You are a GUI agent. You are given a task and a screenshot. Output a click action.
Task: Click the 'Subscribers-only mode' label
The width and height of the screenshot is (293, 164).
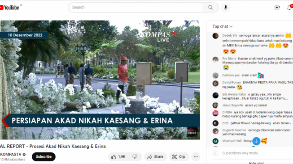coord(240,153)
